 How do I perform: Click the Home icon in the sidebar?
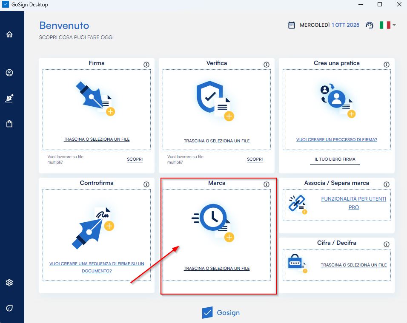tap(9, 34)
